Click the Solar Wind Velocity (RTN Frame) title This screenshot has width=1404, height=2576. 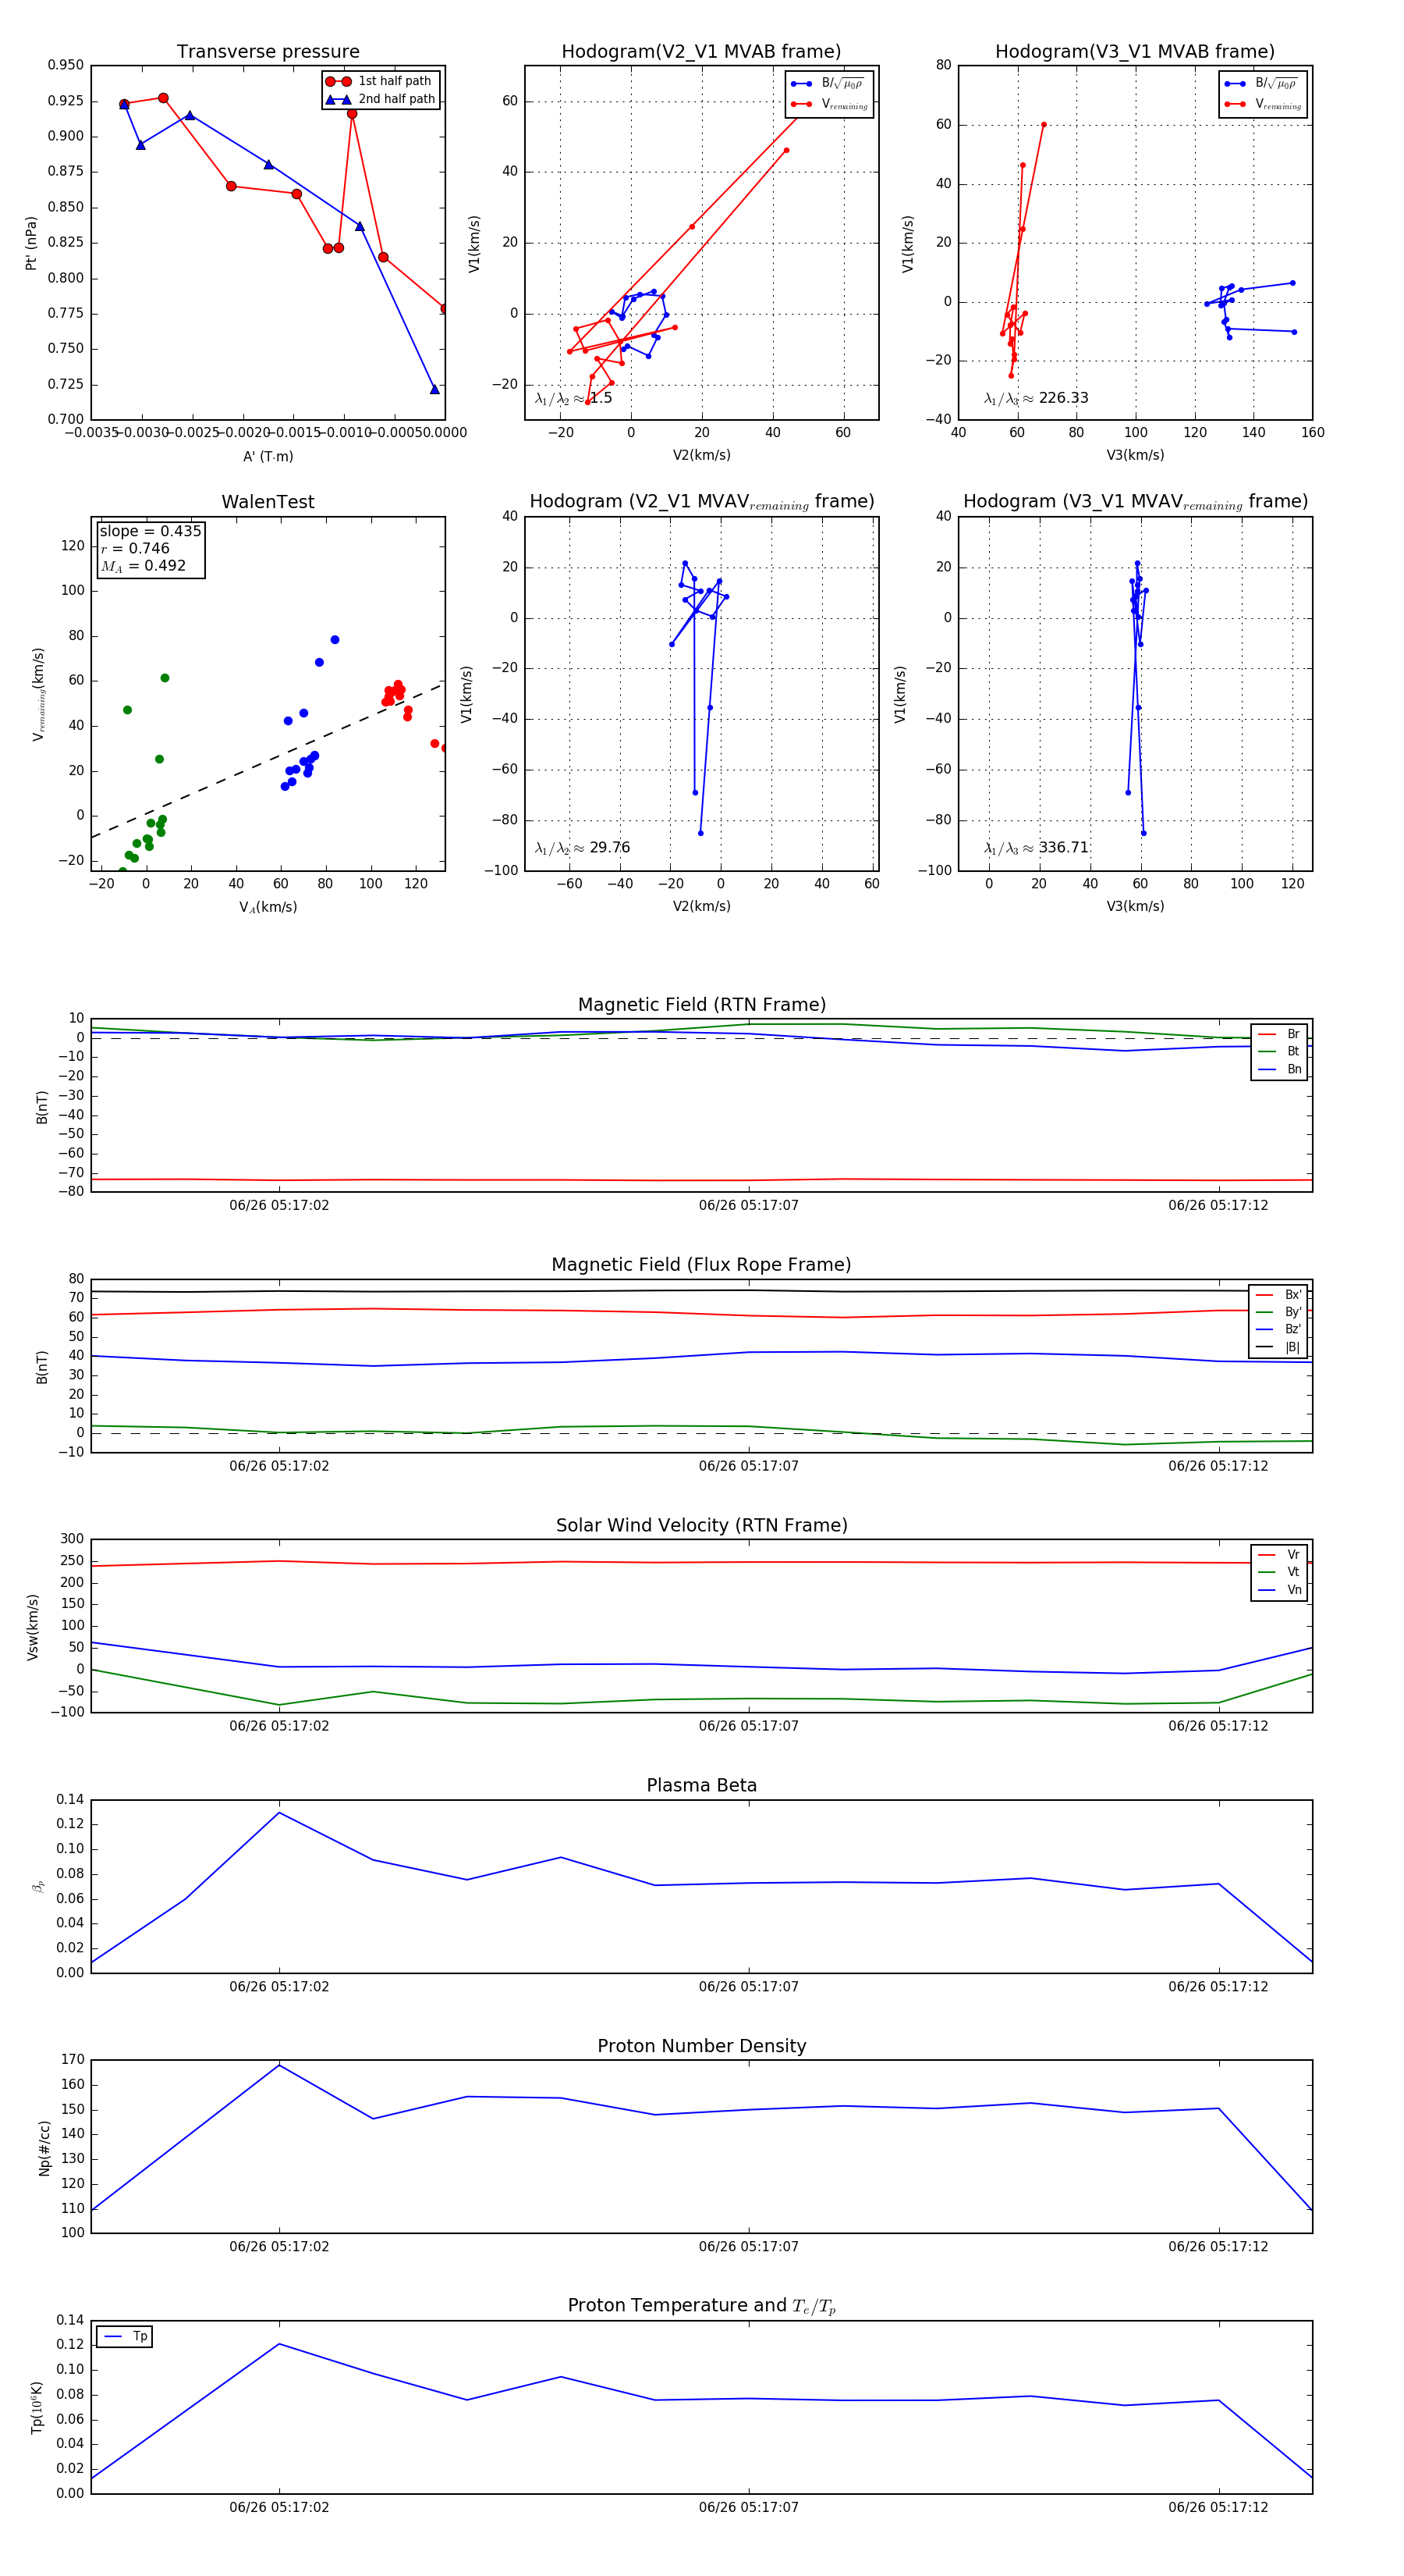pyautogui.click(x=701, y=1525)
